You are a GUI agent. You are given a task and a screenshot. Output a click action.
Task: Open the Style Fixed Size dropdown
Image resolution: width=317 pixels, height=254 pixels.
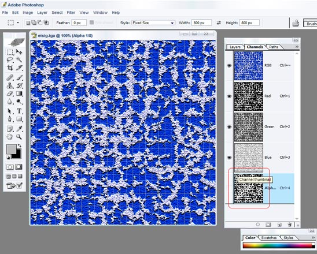pyautogui.click(x=153, y=23)
